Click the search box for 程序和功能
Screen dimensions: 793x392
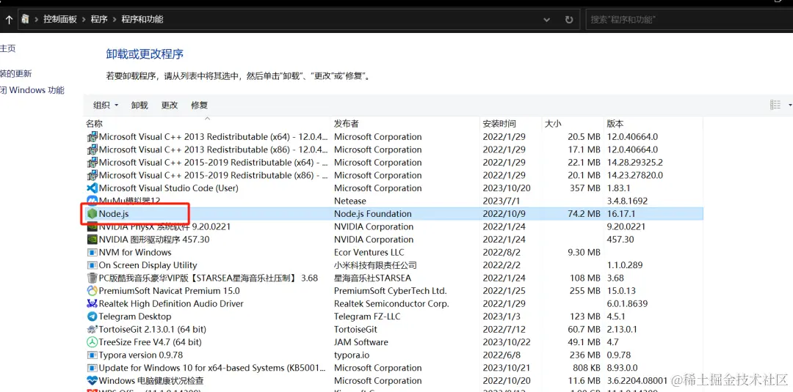[689, 20]
